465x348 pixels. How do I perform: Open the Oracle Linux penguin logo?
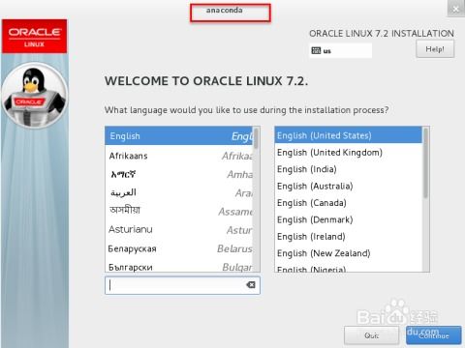pyautogui.click(x=35, y=96)
